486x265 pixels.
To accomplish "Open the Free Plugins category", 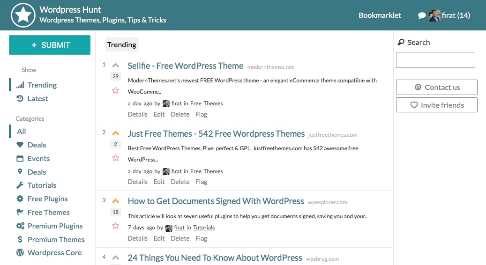I will pyautogui.click(x=47, y=199).
